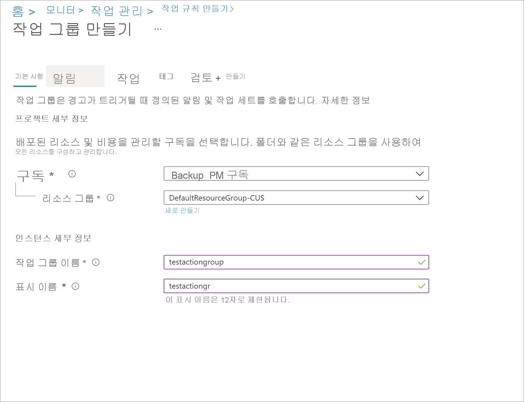Click the 작업 그룹 이름 field containing testactiongroup
The width and height of the screenshot is (524, 402).
tap(296, 262)
